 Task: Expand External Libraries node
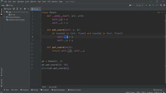[4, 17]
